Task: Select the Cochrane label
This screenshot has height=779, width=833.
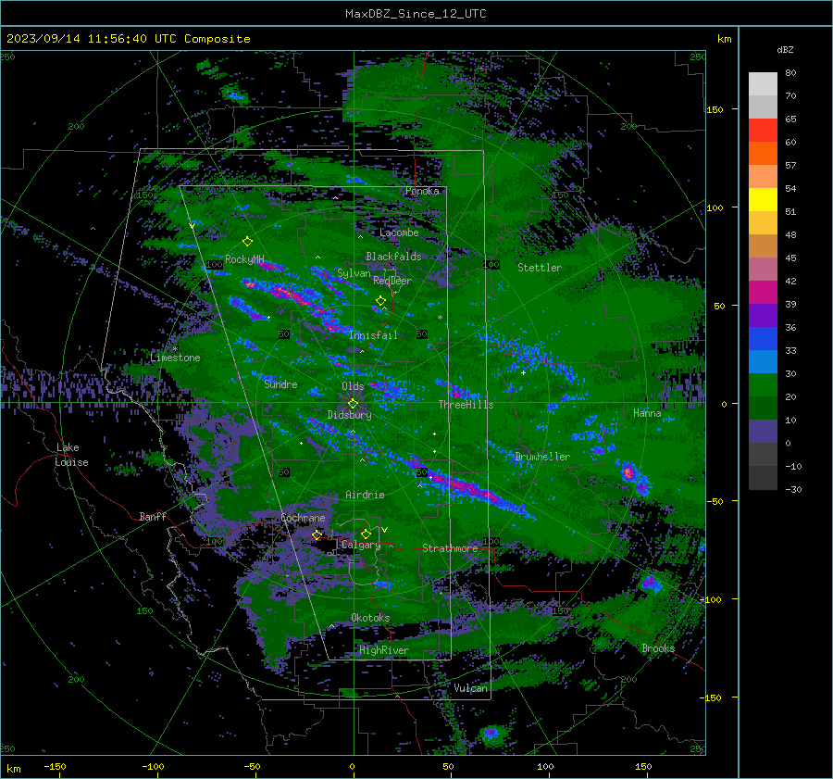Action: (303, 518)
